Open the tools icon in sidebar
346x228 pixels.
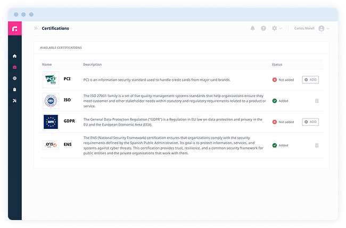pyautogui.click(x=15, y=101)
